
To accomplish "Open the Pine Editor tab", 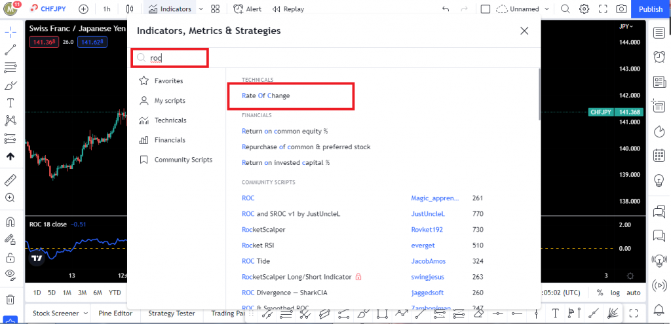I will point(115,314).
